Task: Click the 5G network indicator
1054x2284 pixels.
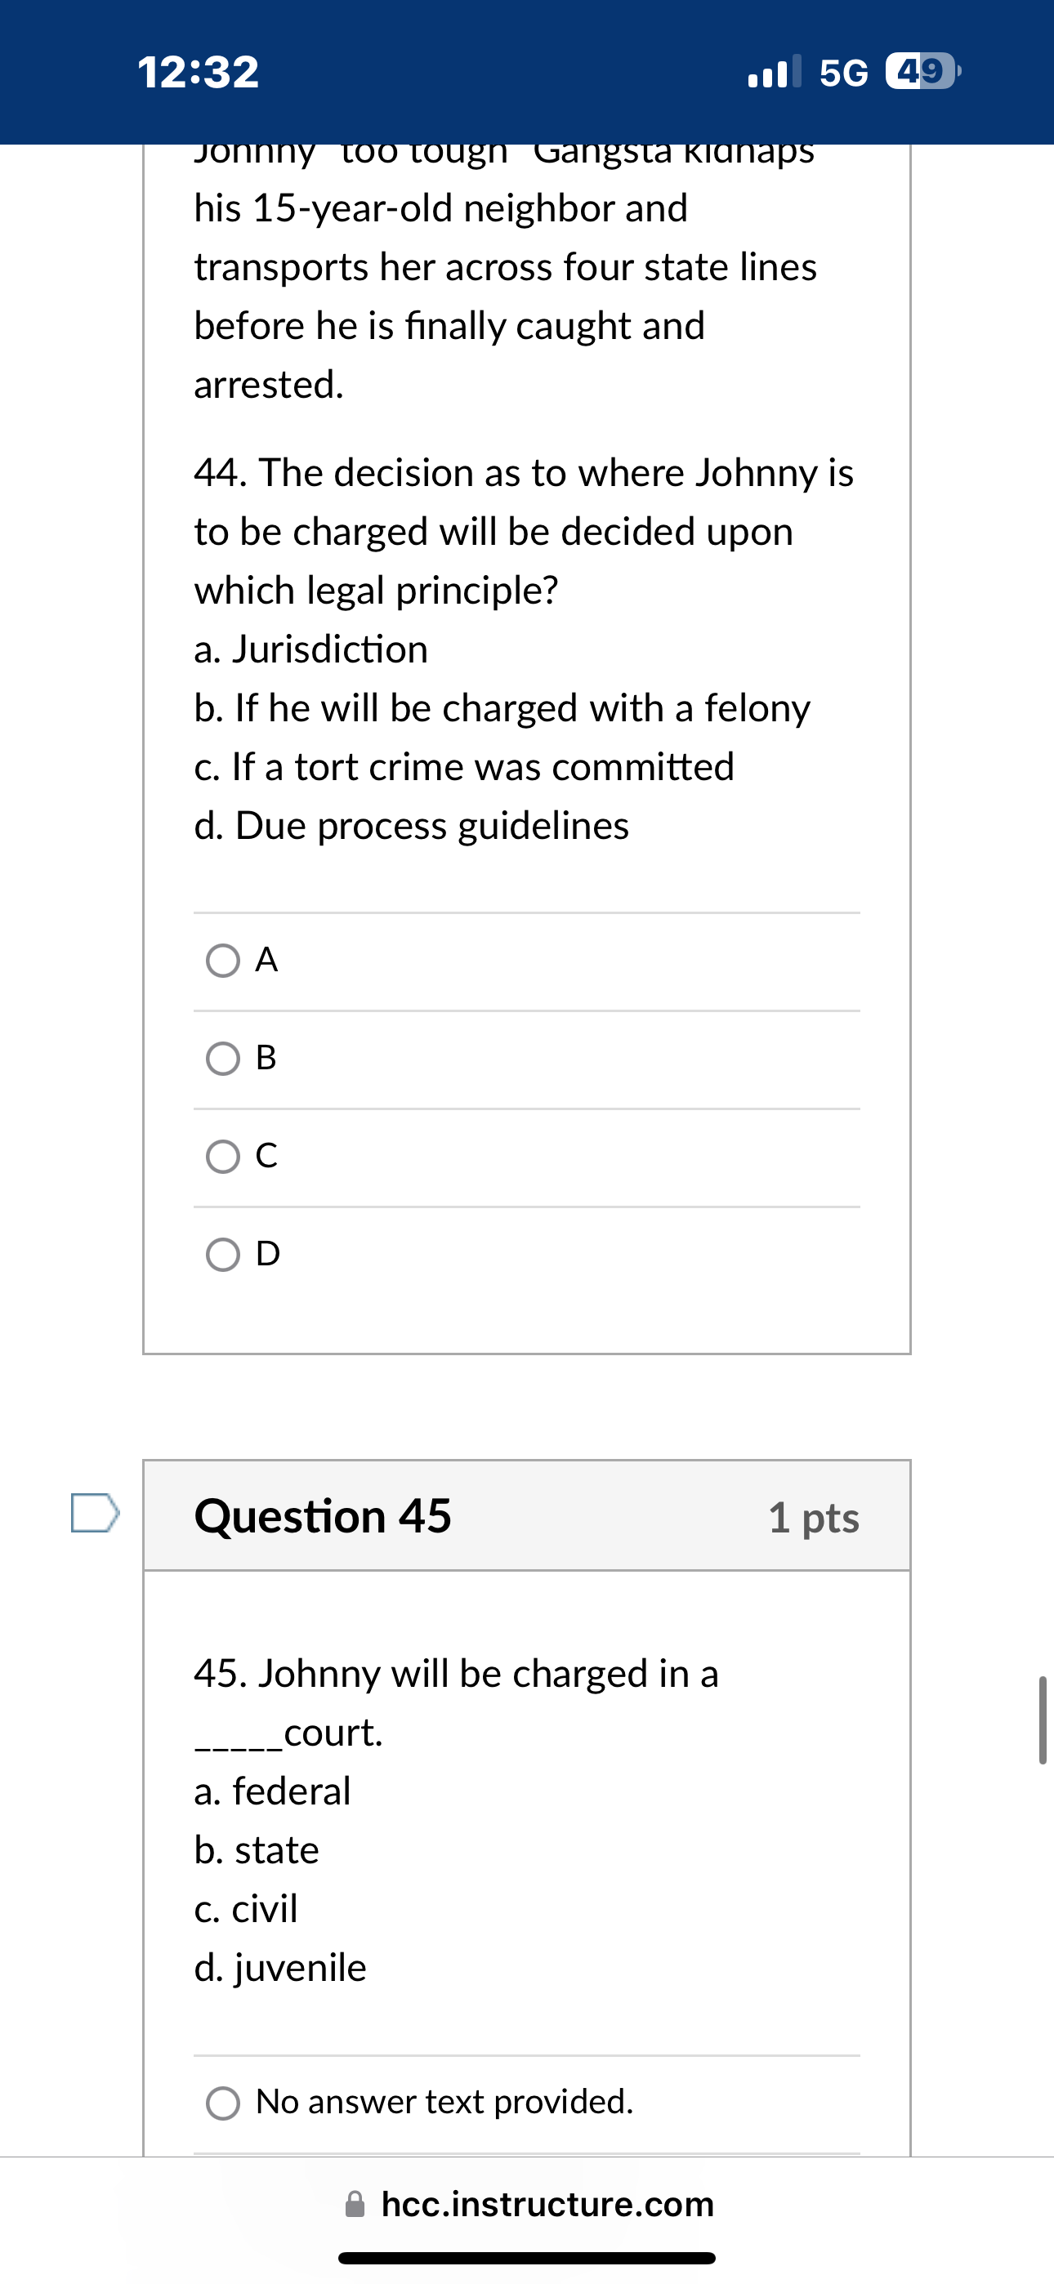Action: point(843,73)
